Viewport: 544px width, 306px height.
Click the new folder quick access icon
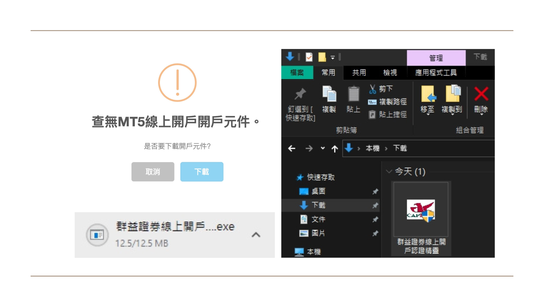[322, 57]
